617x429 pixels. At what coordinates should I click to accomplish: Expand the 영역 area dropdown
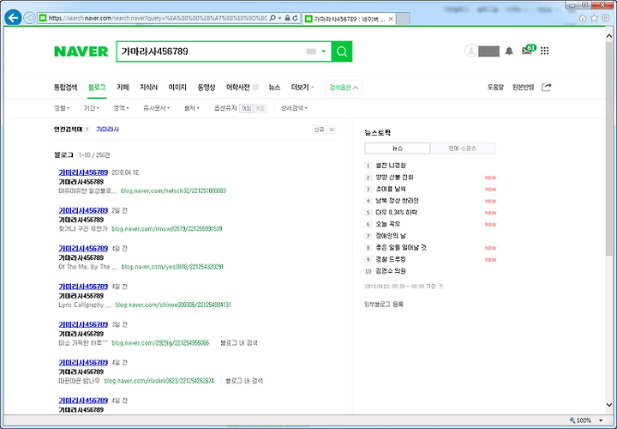(x=121, y=108)
